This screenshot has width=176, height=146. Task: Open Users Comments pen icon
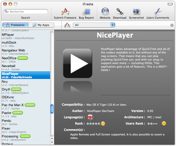(x=158, y=12)
